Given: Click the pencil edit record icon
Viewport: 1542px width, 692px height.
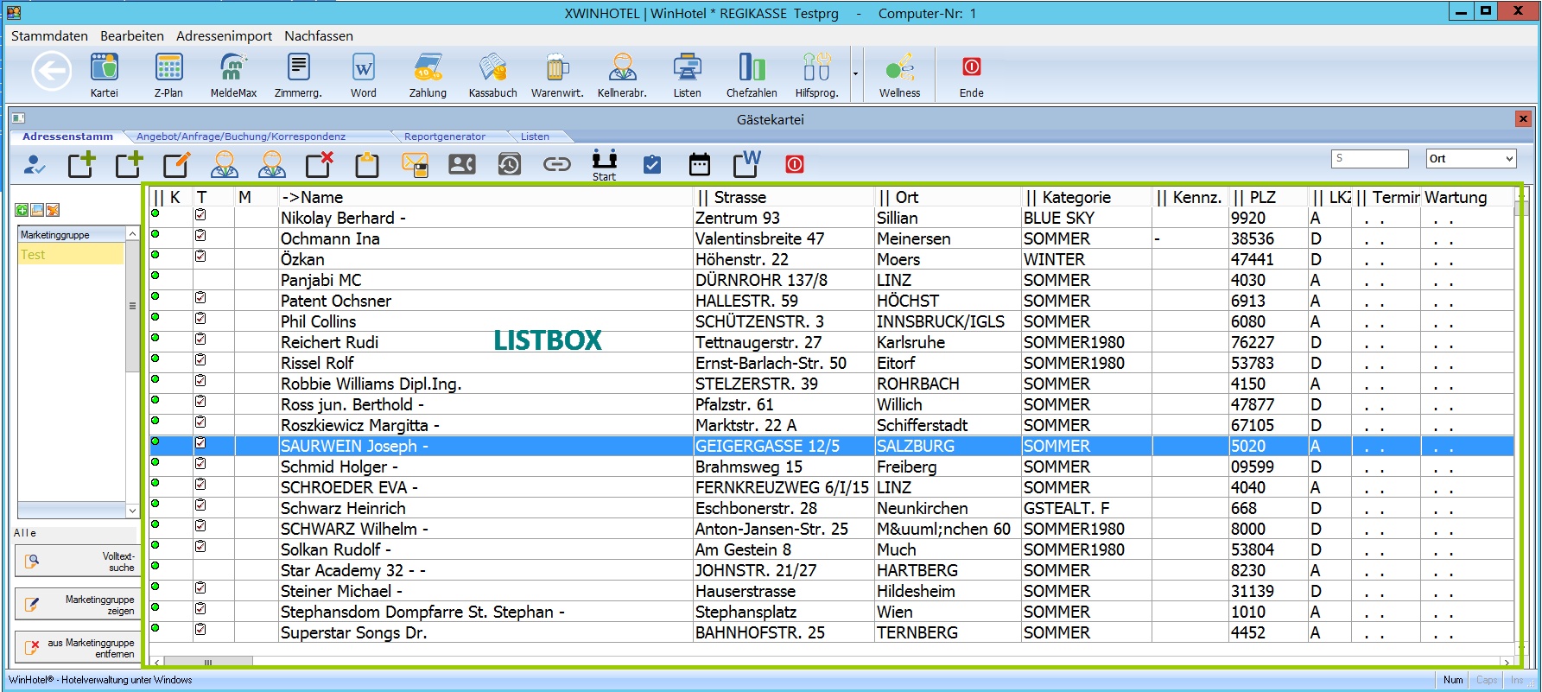Looking at the screenshot, I should pos(176,164).
